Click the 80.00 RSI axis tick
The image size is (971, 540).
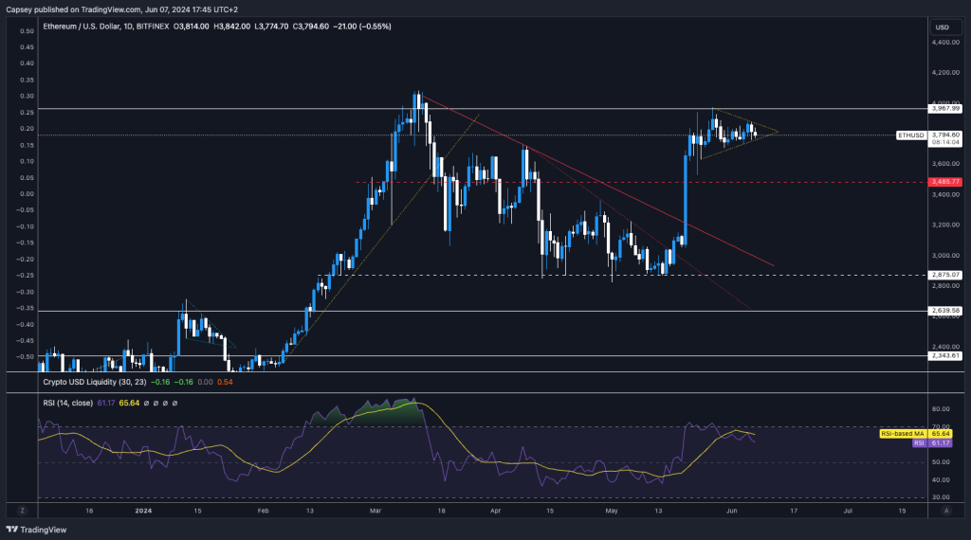point(941,409)
